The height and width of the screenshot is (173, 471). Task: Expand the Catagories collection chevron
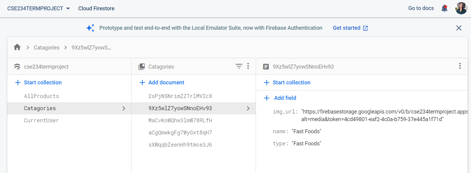[124, 108]
